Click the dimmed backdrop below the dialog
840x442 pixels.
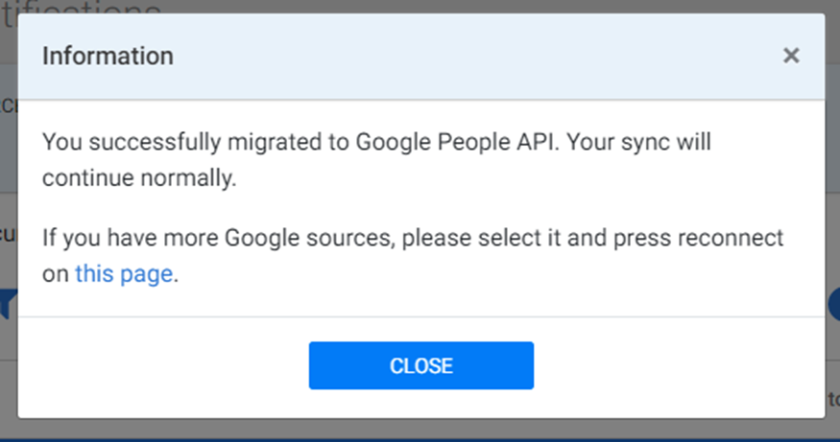[x=421, y=430]
